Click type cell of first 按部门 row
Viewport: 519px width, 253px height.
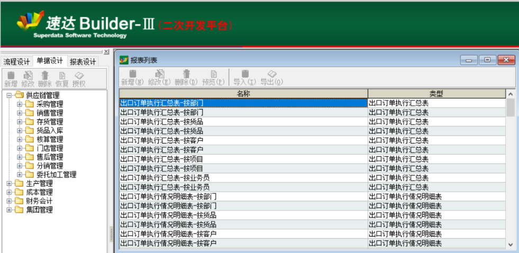436,103
